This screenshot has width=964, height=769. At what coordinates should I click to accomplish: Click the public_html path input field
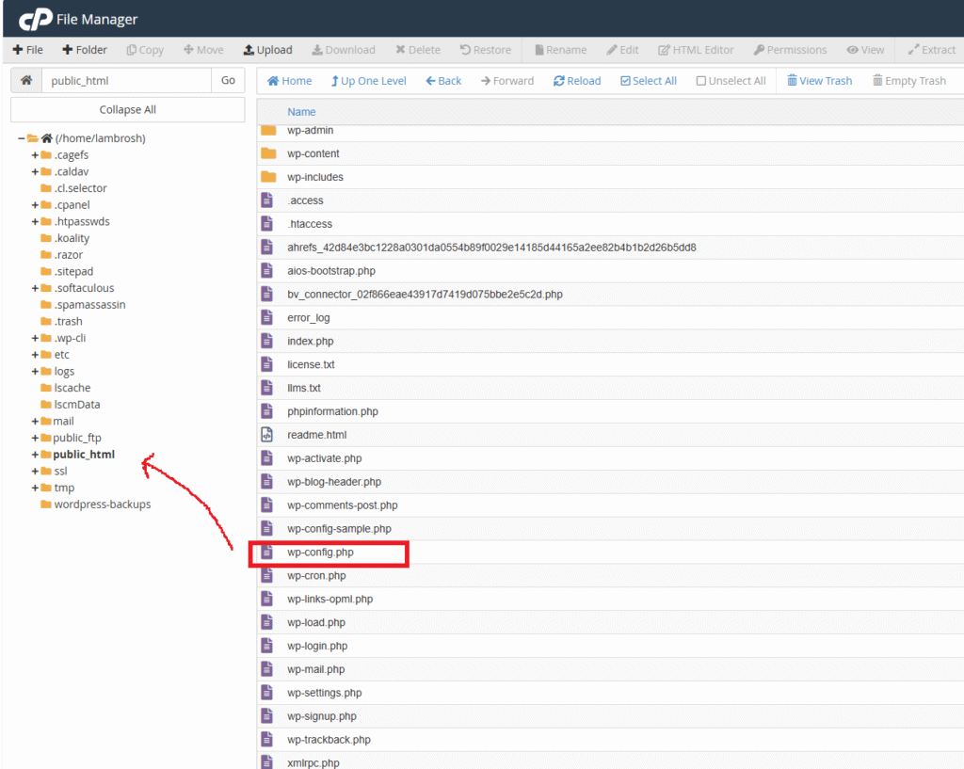[x=126, y=81]
